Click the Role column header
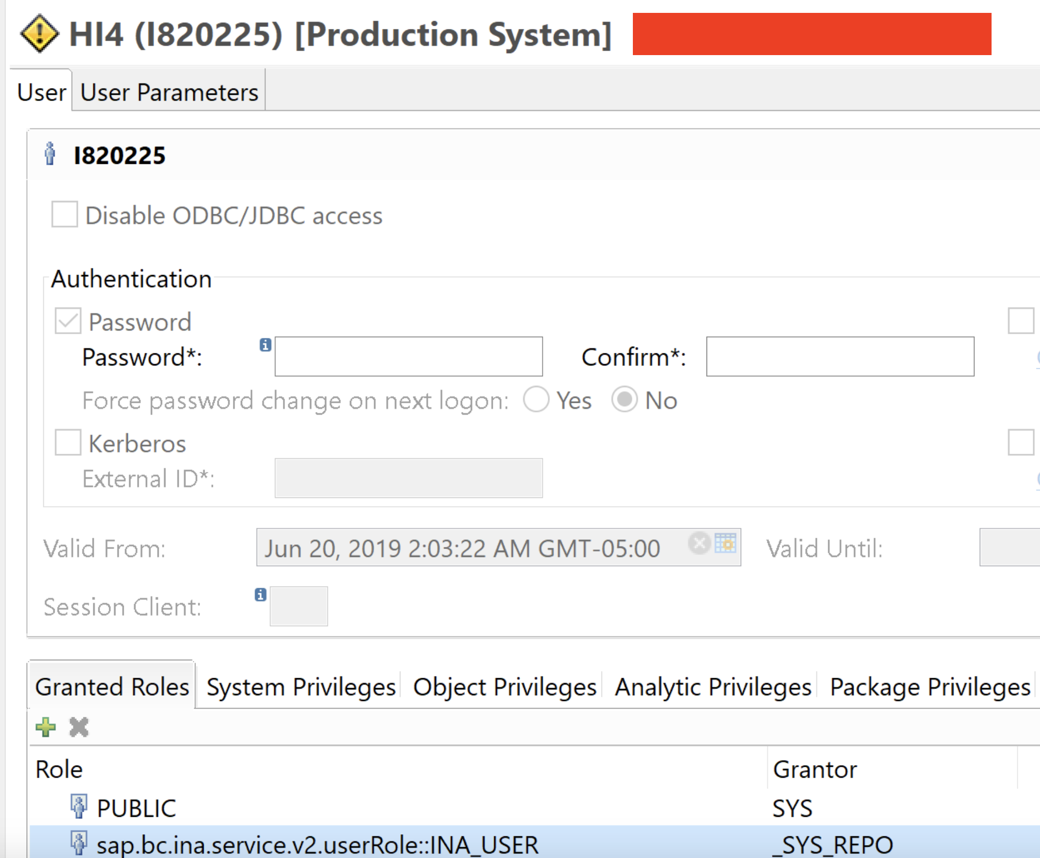 tap(59, 769)
